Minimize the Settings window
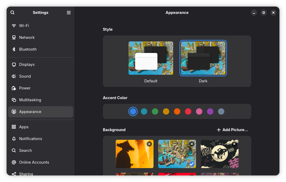This screenshot has height=182, width=286. (254, 13)
